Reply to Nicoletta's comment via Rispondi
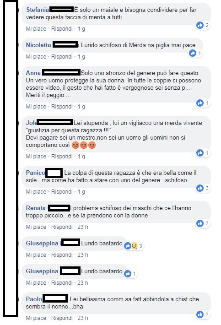This screenshot has width=221, height=325. tap(62, 57)
